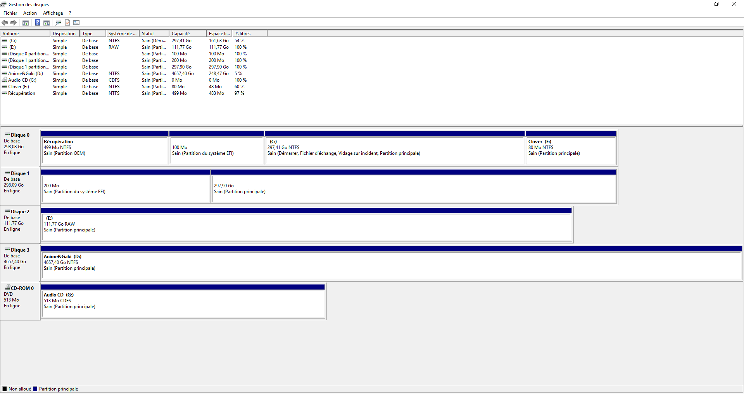Click the Back arrow toolbar icon
This screenshot has width=744, height=394.
click(x=5, y=22)
